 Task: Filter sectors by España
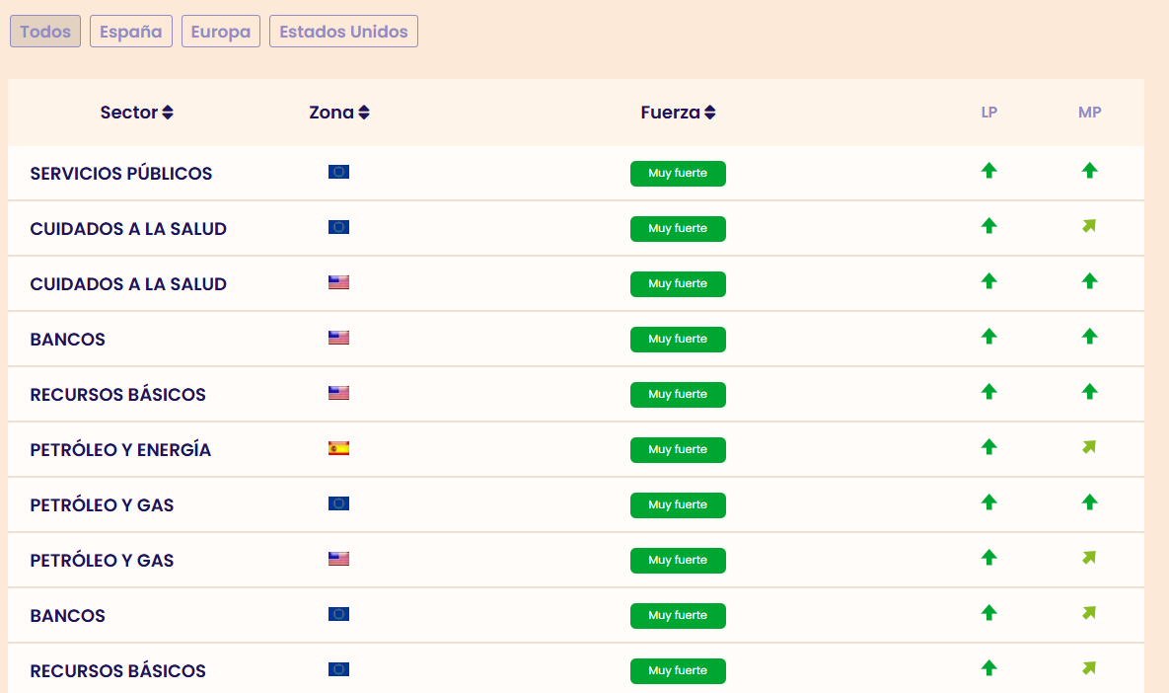131,32
